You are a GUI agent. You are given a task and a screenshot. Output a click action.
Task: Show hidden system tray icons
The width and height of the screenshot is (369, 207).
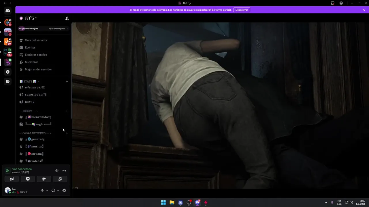(326, 202)
